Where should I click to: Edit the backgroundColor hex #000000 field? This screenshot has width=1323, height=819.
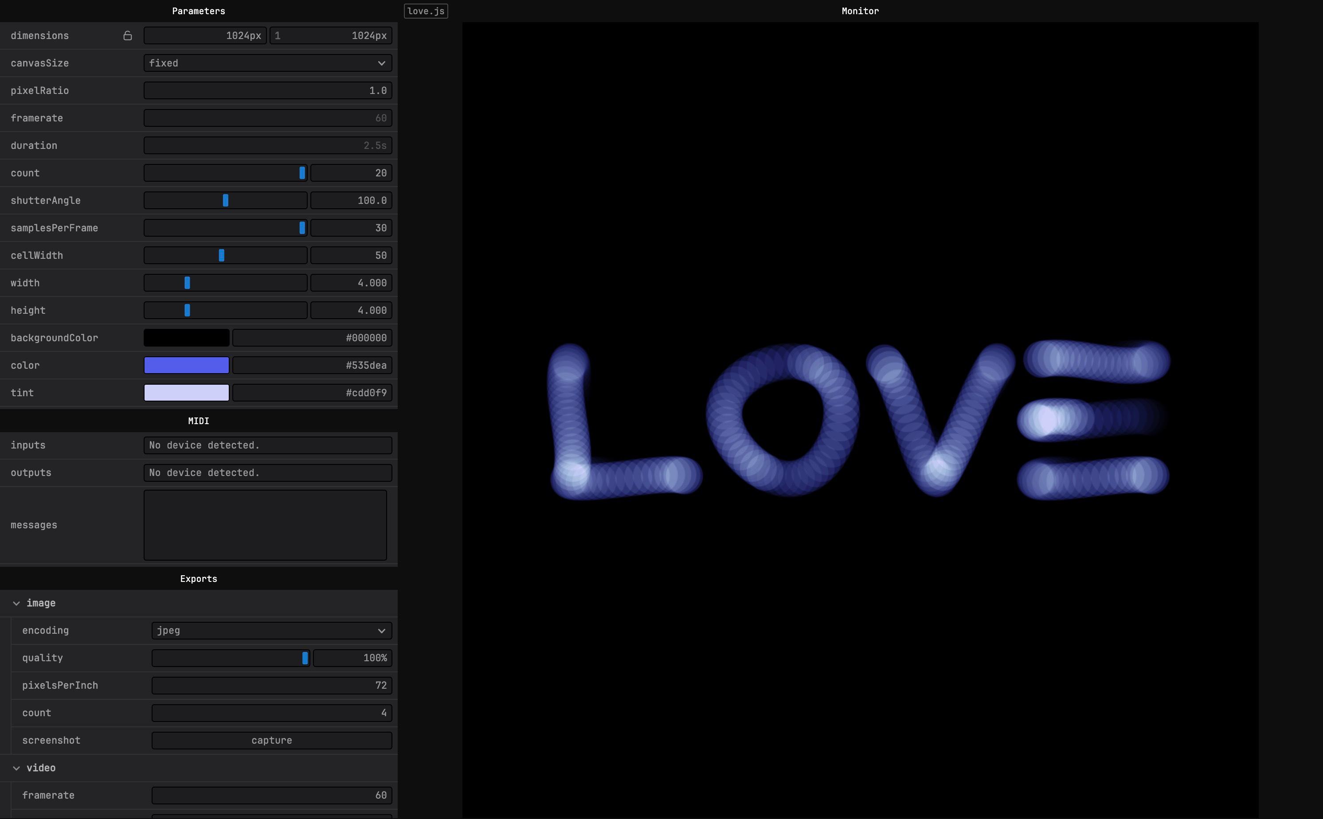coord(312,338)
